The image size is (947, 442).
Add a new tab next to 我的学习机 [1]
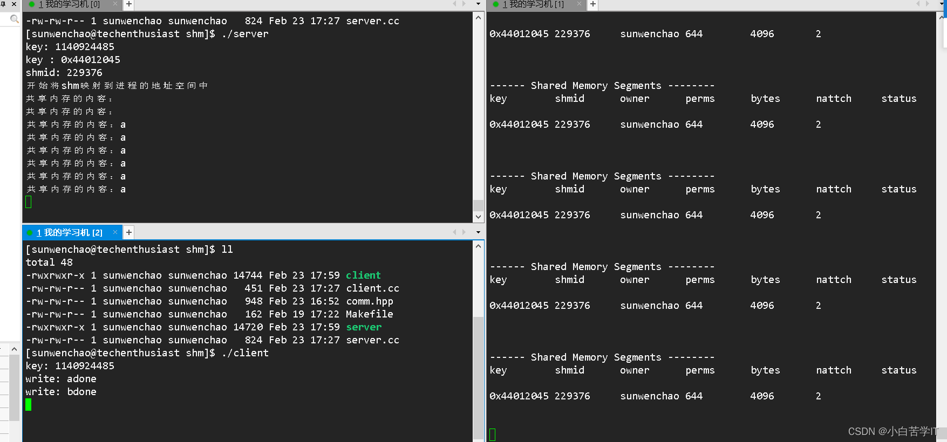(592, 4)
